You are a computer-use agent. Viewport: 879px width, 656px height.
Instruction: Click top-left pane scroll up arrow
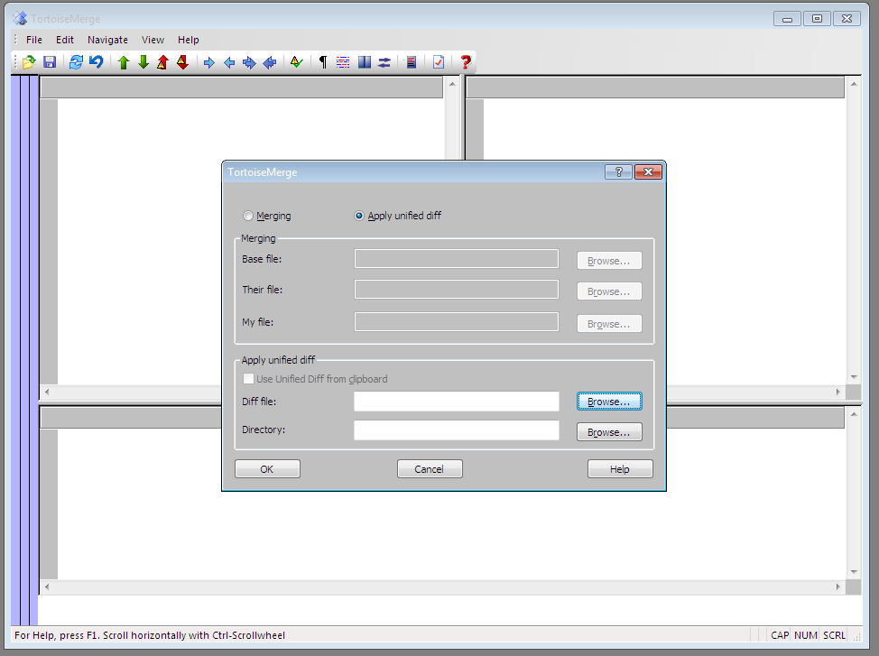pos(452,84)
